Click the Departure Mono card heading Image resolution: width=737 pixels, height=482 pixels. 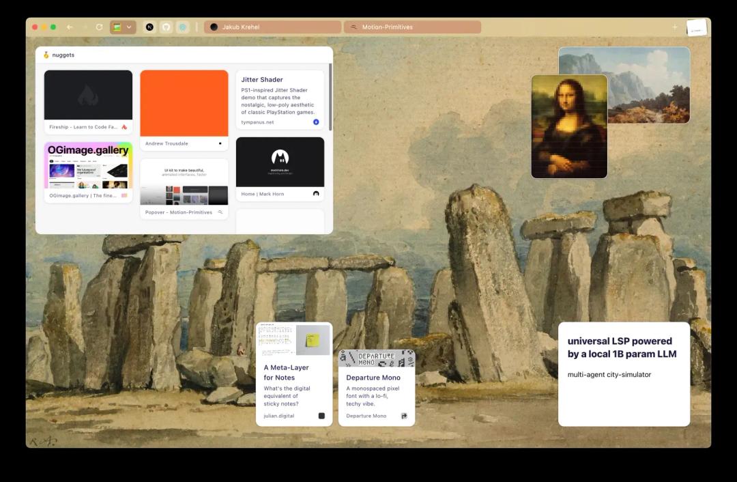point(373,378)
